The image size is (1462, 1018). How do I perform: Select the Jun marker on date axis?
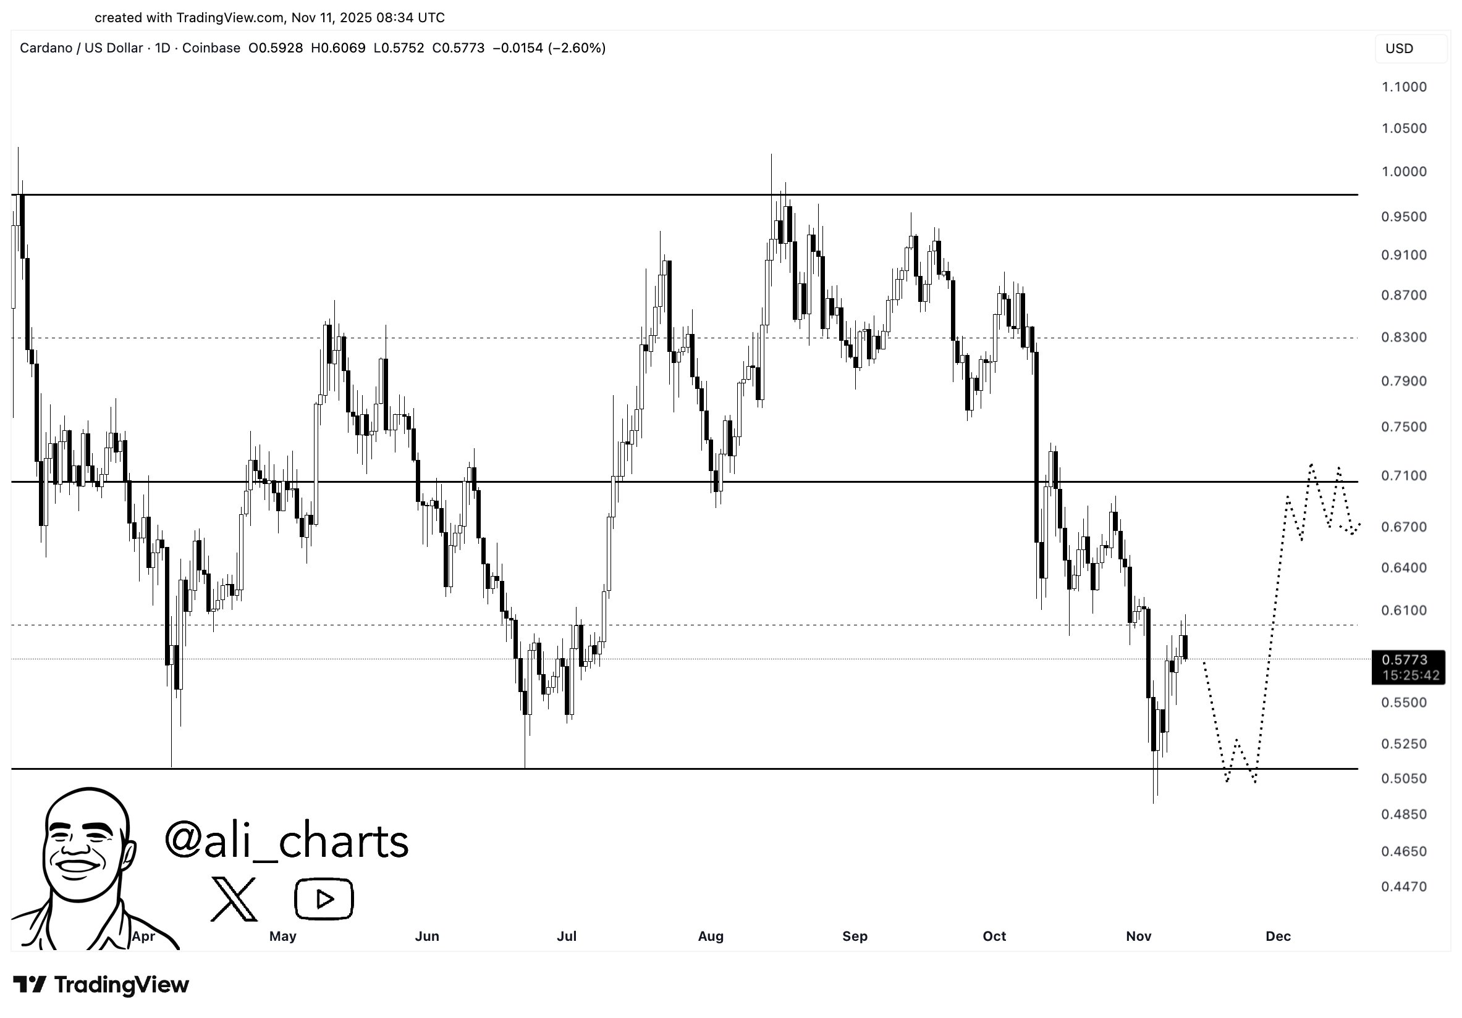tap(426, 936)
